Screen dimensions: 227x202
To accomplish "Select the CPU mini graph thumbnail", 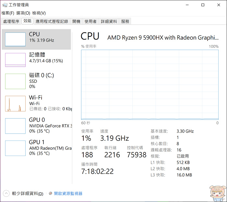I will tap(15, 39).
